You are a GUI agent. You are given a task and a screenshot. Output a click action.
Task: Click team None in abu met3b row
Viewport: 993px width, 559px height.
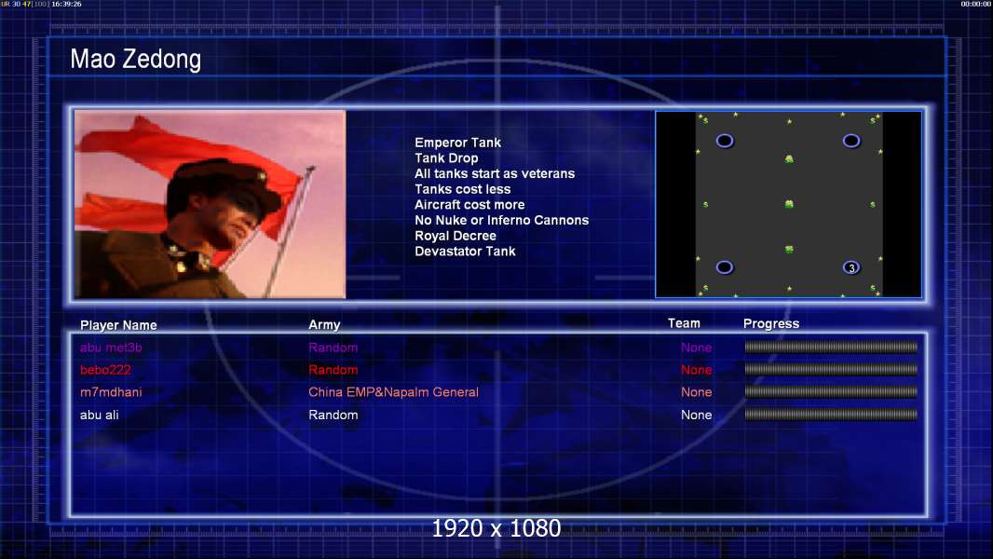point(697,348)
